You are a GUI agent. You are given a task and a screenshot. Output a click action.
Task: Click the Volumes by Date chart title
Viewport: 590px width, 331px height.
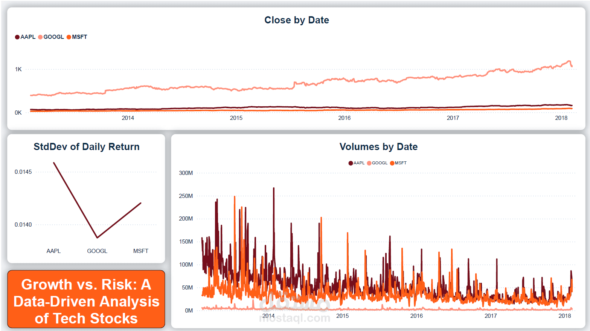(x=378, y=147)
